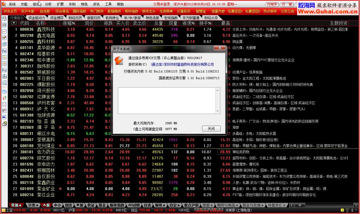Select the A股 bottom tab

46,205
